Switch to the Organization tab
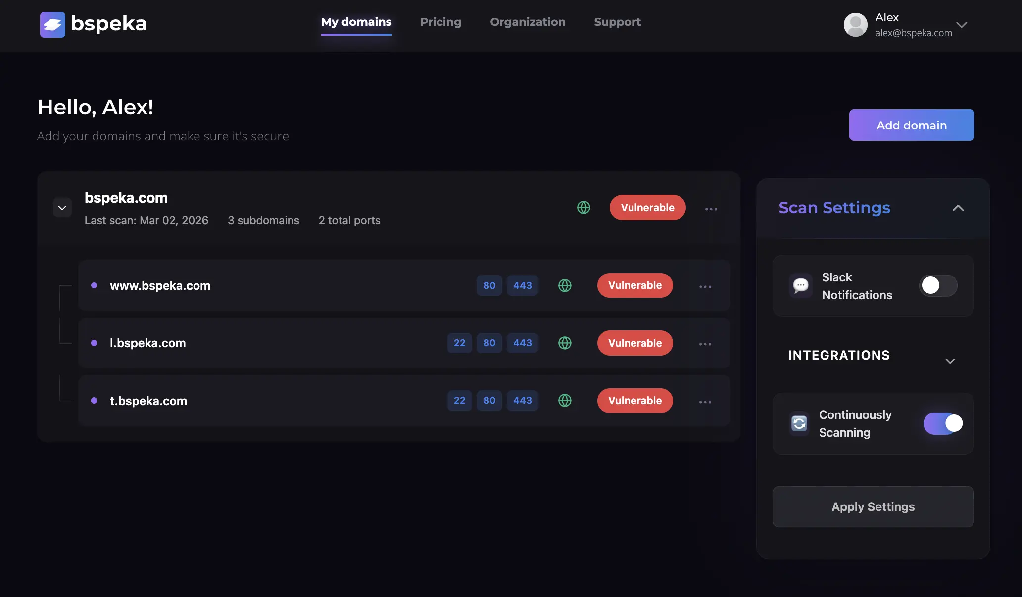This screenshot has height=597, width=1022. pyautogui.click(x=528, y=22)
